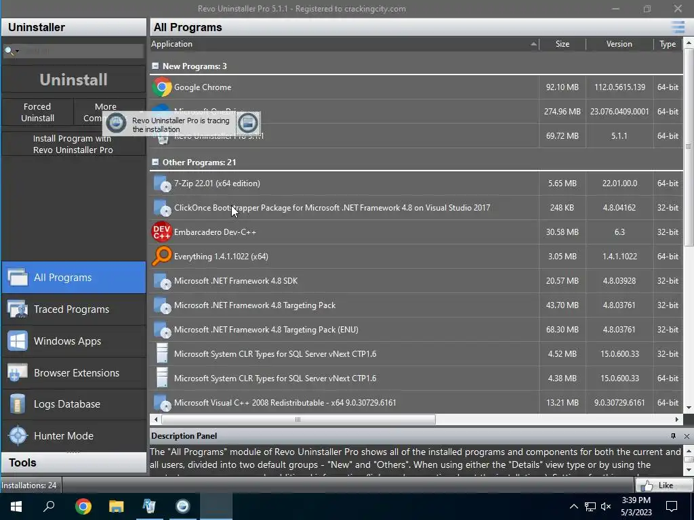
Task: Click the ClickOnce Bootstrapper Package icon
Action: pos(161,207)
